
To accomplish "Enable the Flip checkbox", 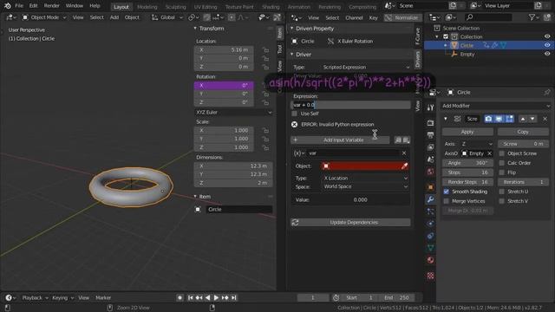I will point(502,172).
